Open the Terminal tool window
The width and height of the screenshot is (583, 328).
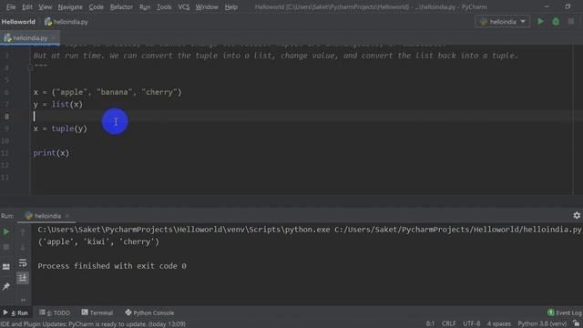pyautogui.click(x=97, y=313)
